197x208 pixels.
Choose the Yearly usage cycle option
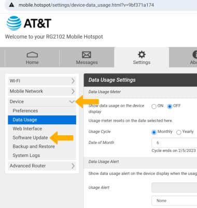[x=179, y=132]
